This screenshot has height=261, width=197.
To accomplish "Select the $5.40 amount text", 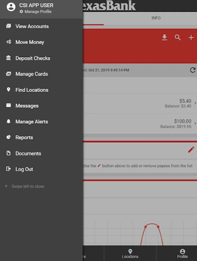I will pos(185,101).
